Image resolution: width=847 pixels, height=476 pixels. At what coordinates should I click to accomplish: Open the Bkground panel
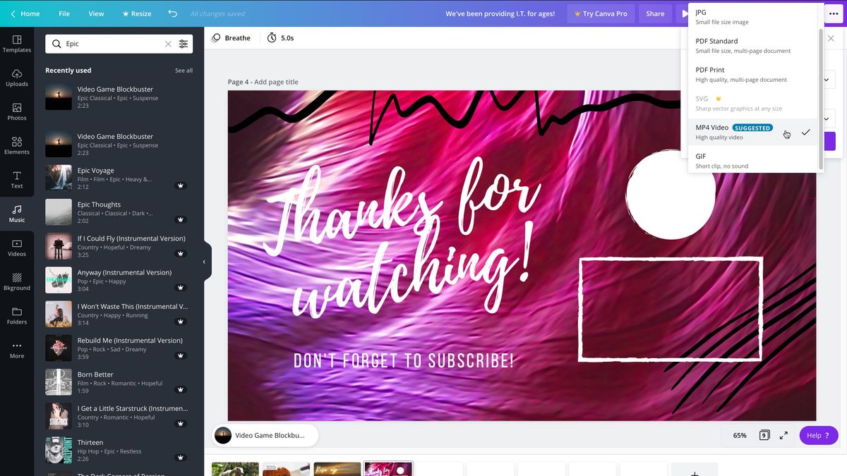click(16, 281)
